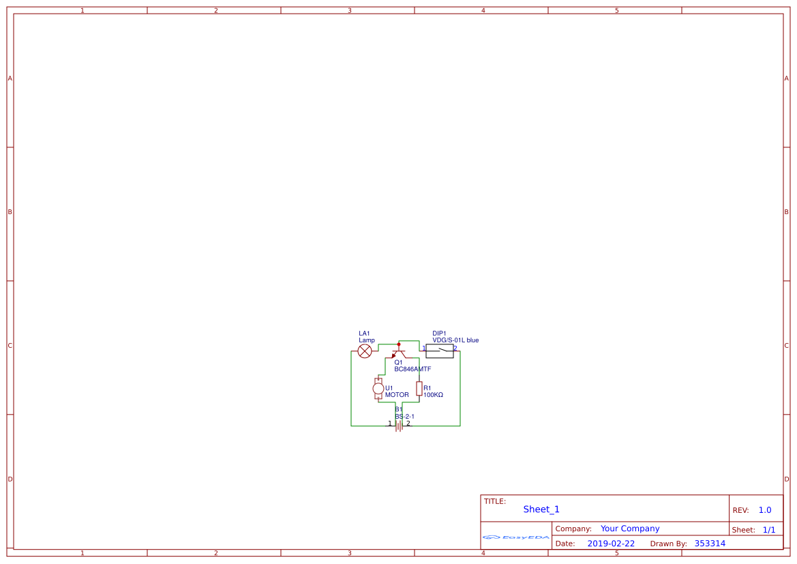Select the DIP1 switch symbol
Viewport: 797px width, 564px height.
point(440,351)
